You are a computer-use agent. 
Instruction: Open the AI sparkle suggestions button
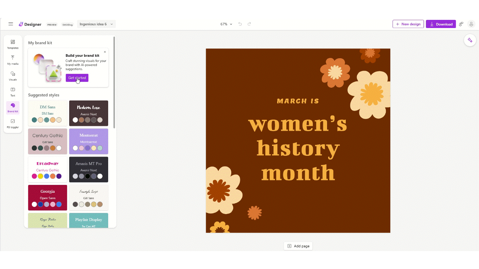coord(470,40)
